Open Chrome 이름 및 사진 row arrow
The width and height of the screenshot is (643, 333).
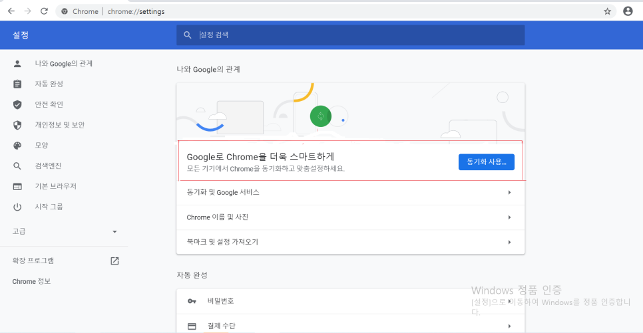tap(509, 217)
